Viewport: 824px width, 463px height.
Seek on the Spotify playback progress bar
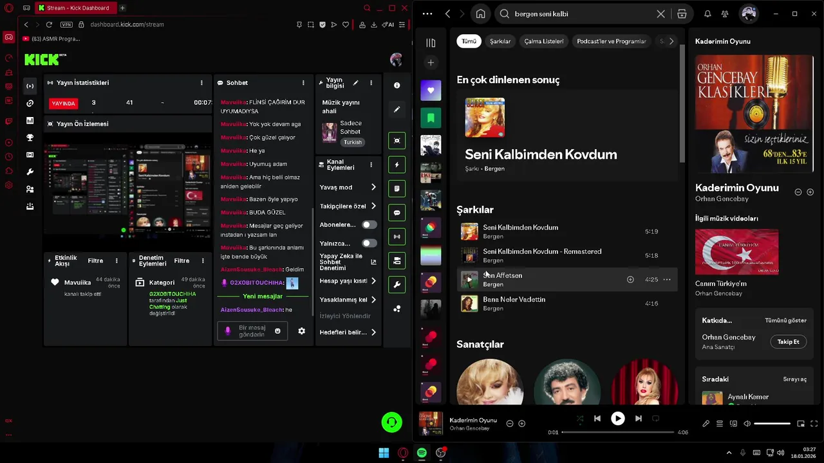pyautogui.click(x=618, y=432)
